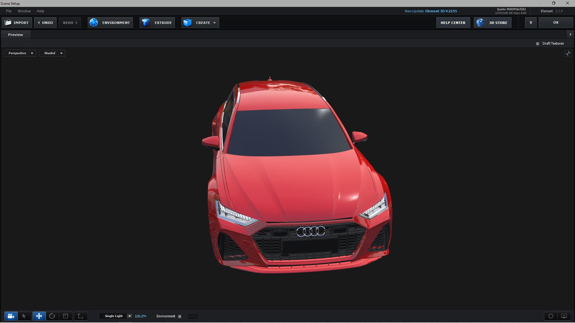Image resolution: width=575 pixels, height=323 pixels.
Task: Click the X cancel button
Action: point(531,23)
